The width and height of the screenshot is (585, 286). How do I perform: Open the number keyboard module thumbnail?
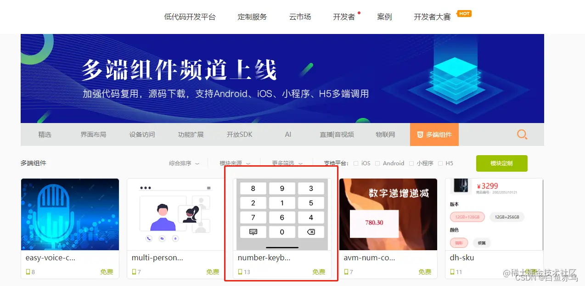click(x=282, y=214)
